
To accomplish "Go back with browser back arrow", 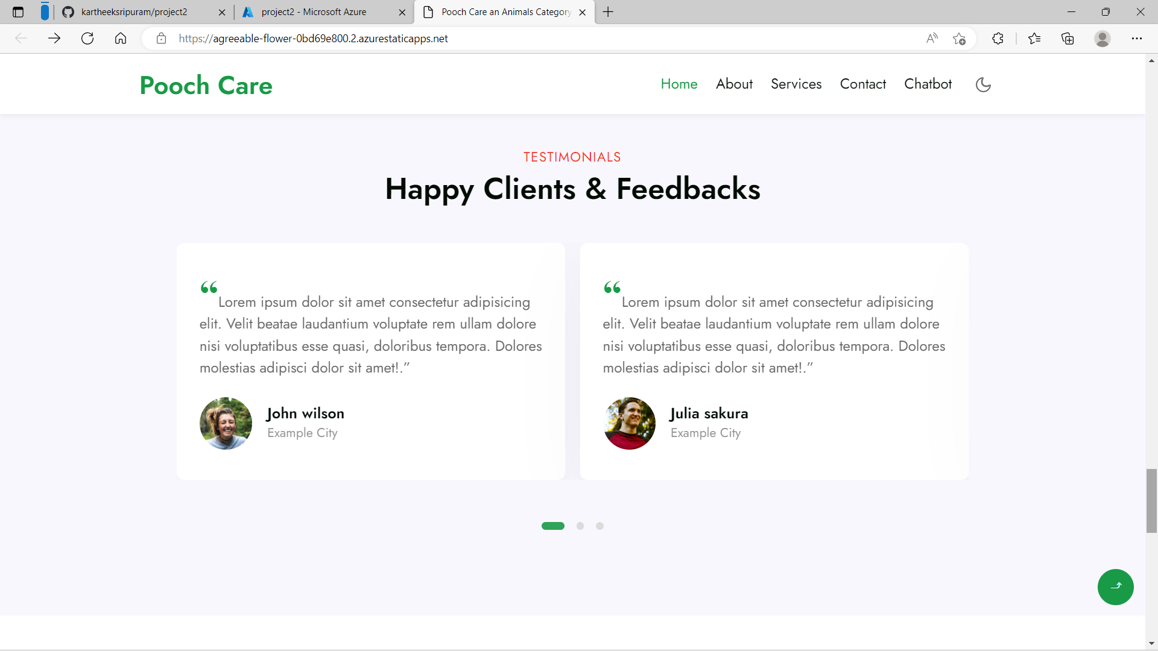I will [x=21, y=39].
